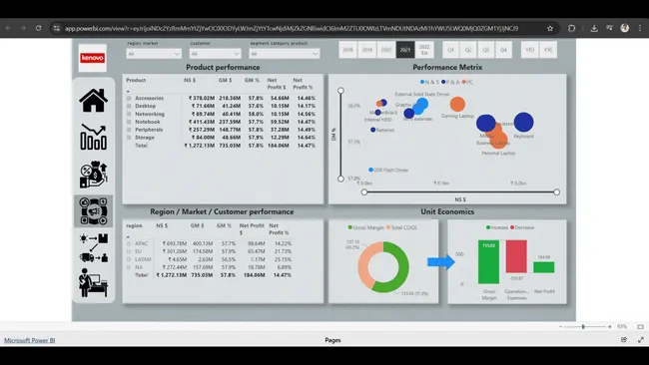This screenshot has width=649, height=365.
Task: Select year 2019 slicer
Action: click(x=366, y=50)
